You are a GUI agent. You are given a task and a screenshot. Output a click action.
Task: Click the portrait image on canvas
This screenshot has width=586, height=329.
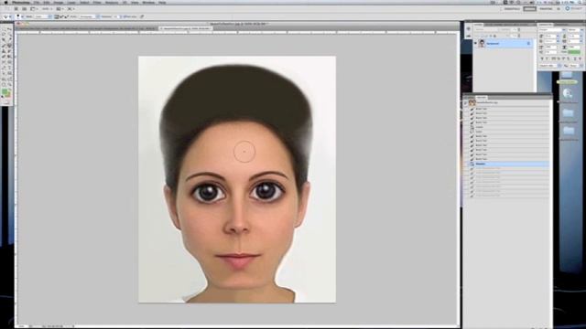tap(237, 179)
